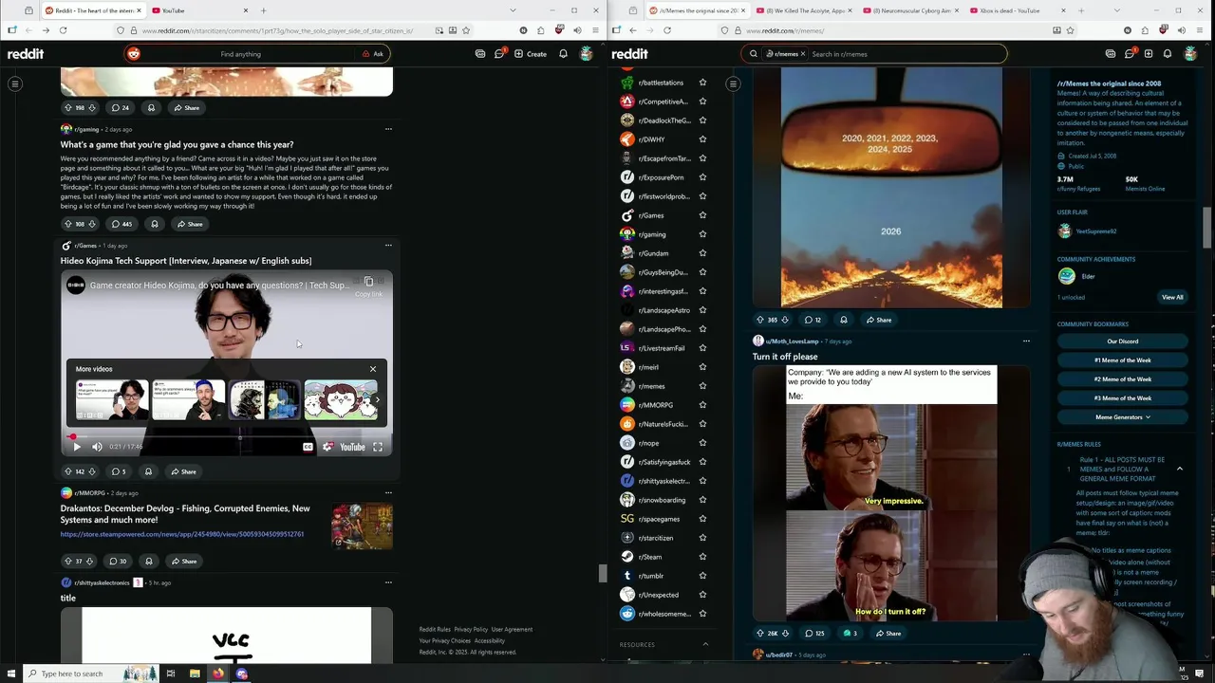Click Search in r/memes input field
The width and height of the screenshot is (1215, 683).
point(902,54)
